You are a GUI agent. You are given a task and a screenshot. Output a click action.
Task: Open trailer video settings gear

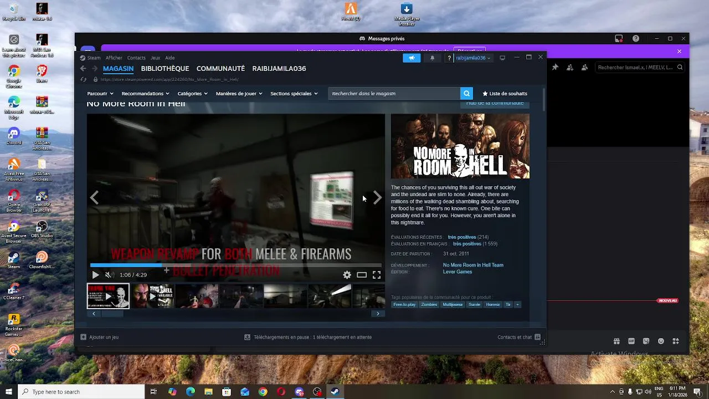click(347, 275)
